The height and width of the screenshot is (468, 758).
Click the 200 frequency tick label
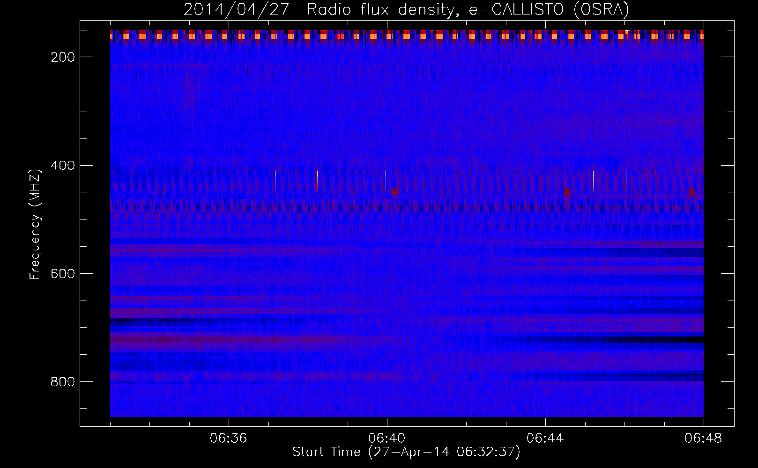(x=62, y=57)
